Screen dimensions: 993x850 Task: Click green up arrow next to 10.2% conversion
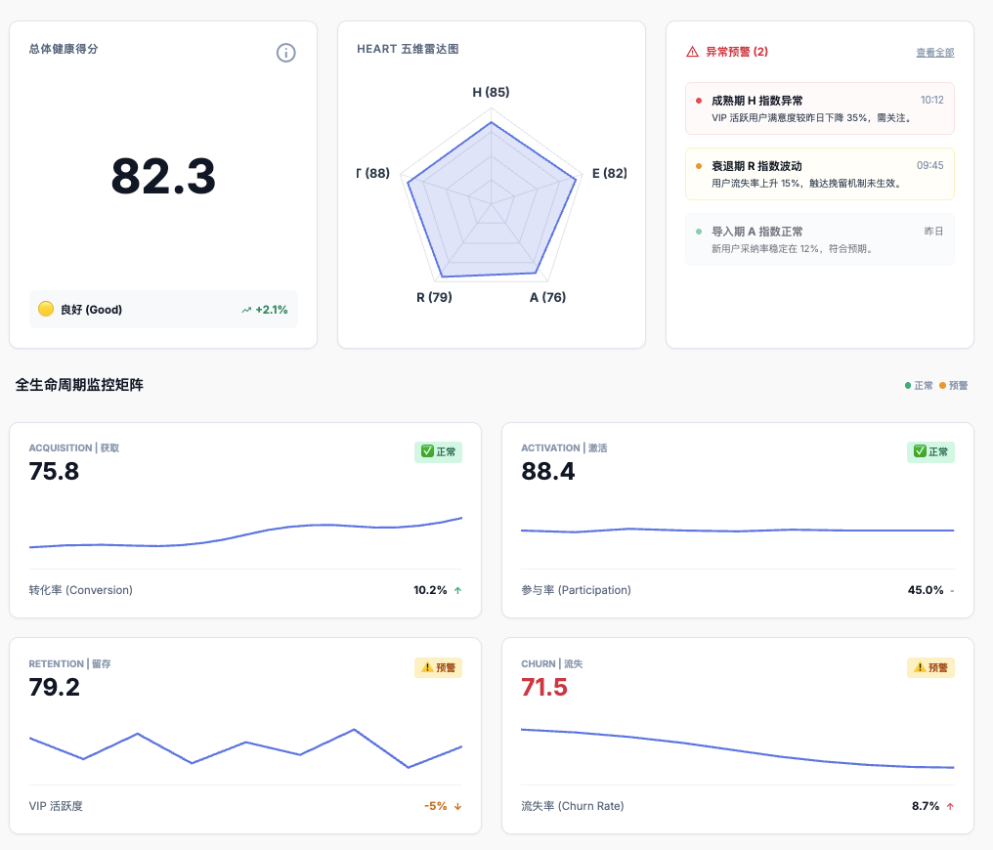coord(458,590)
